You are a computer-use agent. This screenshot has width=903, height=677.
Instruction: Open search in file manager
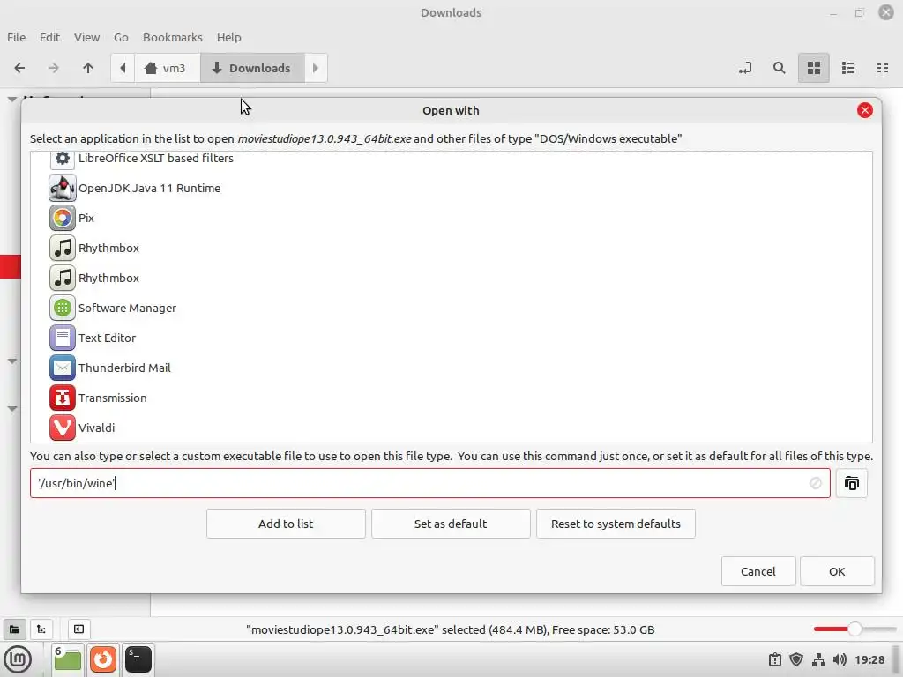(x=780, y=68)
